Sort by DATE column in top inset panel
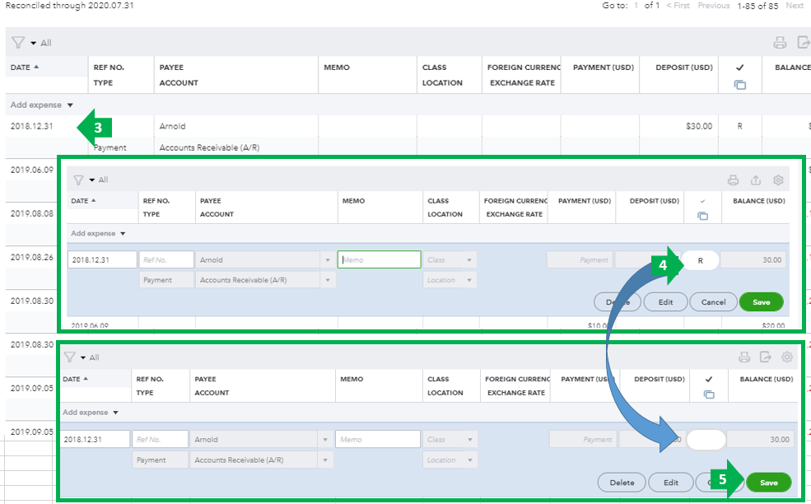This screenshot has height=504, width=811. click(x=83, y=201)
